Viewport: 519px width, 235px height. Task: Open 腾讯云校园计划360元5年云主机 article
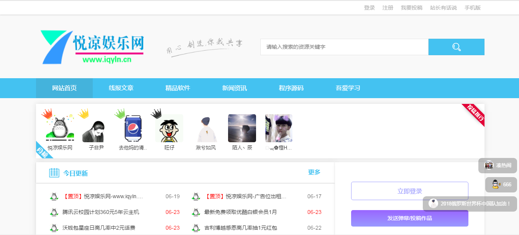click(x=101, y=212)
